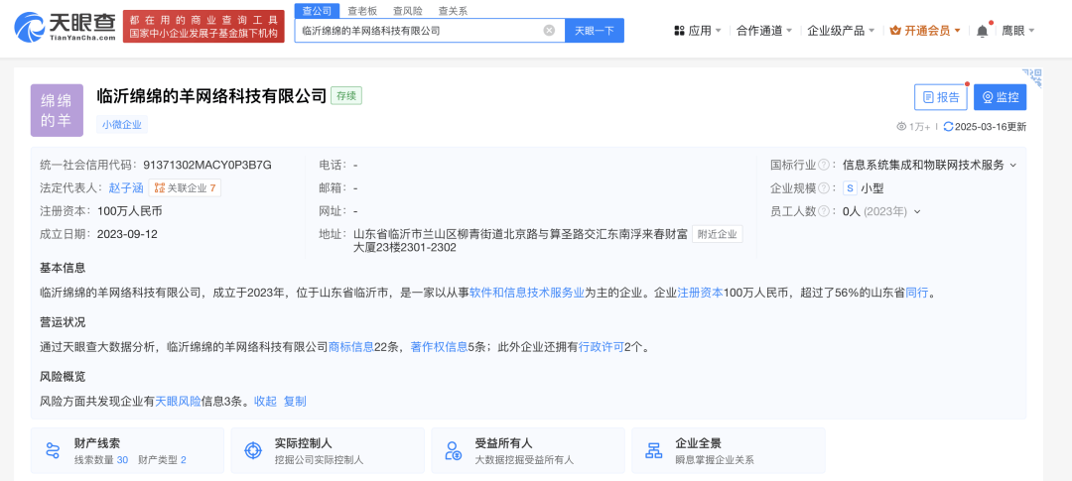
Task: Expand the 应用 dropdown menu
Action: tap(698, 30)
